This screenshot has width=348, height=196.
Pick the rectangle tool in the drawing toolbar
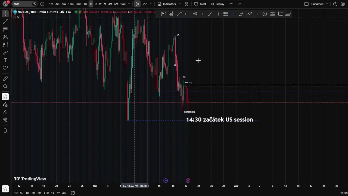(x=280, y=14)
